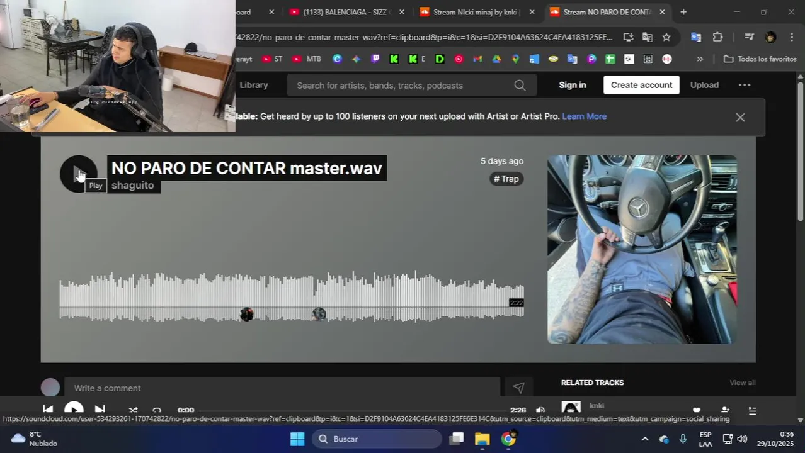The width and height of the screenshot is (805, 453).
Task: Click the second commenter avatar on the waveform
Action: (x=319, y=313)
